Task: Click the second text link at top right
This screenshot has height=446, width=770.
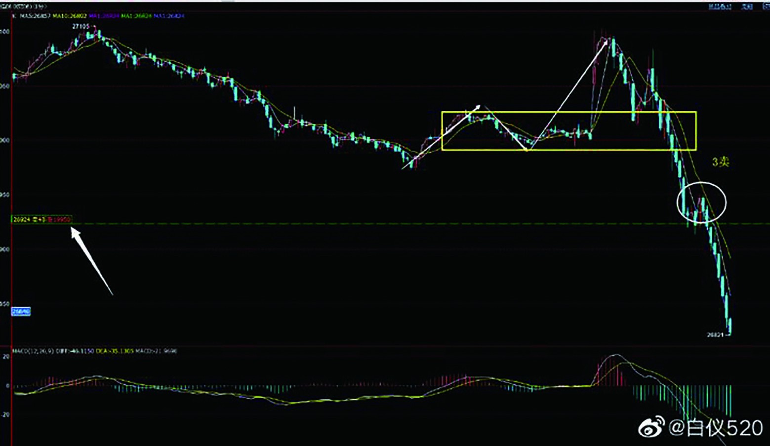Action: pyautogui.click(x=746, y=6)
